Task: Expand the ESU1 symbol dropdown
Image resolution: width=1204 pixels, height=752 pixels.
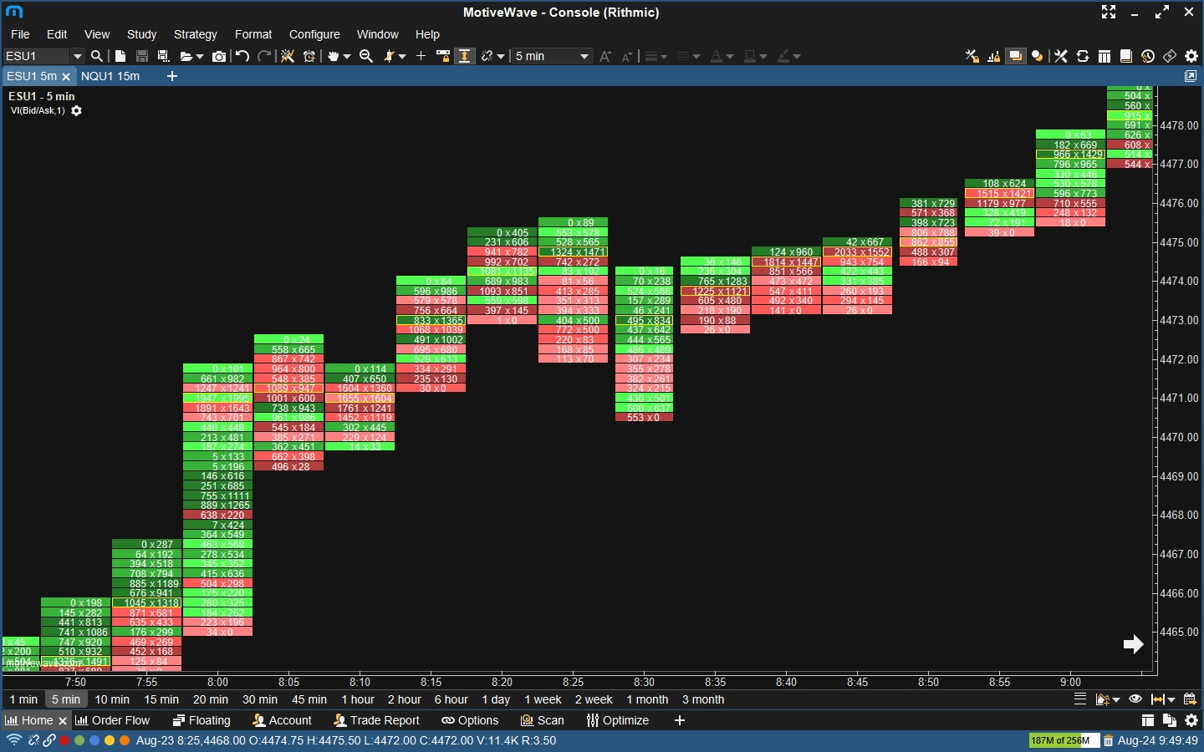Action: point(78,56)
